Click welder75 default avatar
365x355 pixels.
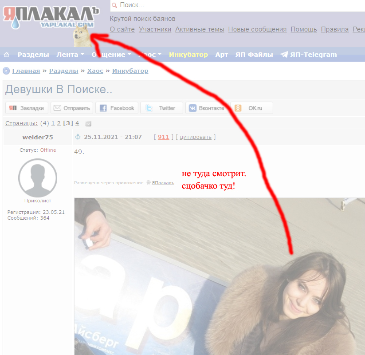(38, 178)
